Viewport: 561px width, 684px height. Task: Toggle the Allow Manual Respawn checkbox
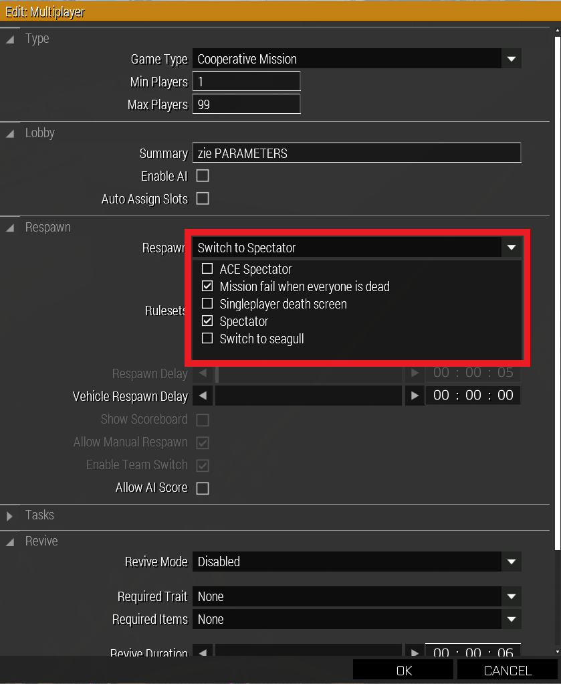[203, 443]
